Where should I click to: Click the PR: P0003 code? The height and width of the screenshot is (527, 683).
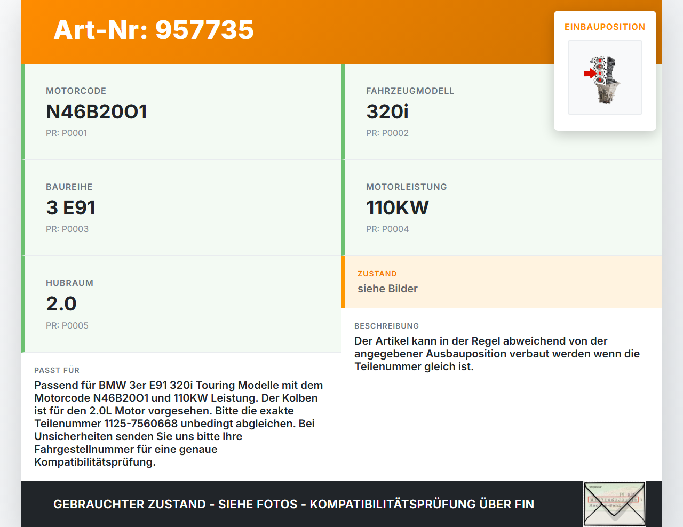pos(67,229)
